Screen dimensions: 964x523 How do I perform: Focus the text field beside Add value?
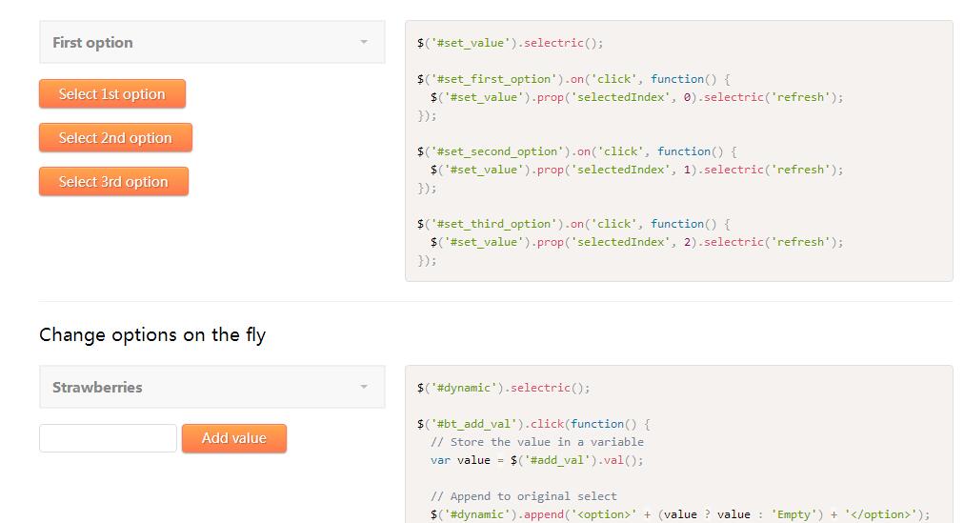[x=108, y=438]
